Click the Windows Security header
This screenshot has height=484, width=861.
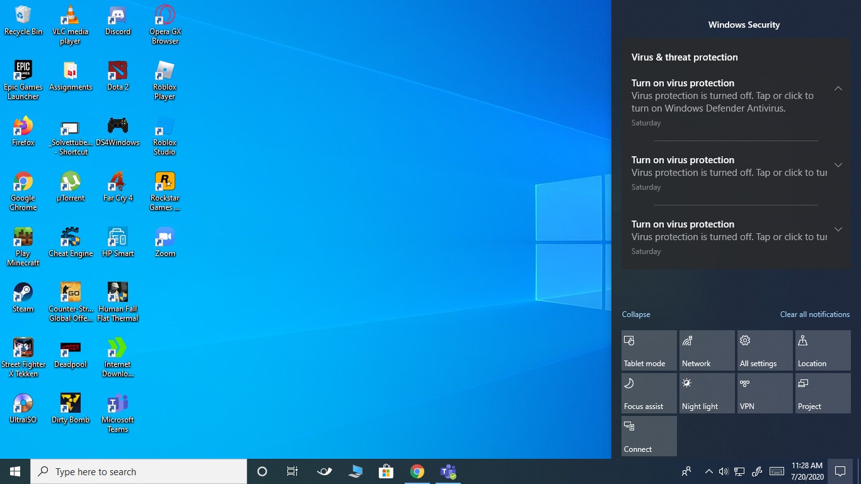(744, 25)
